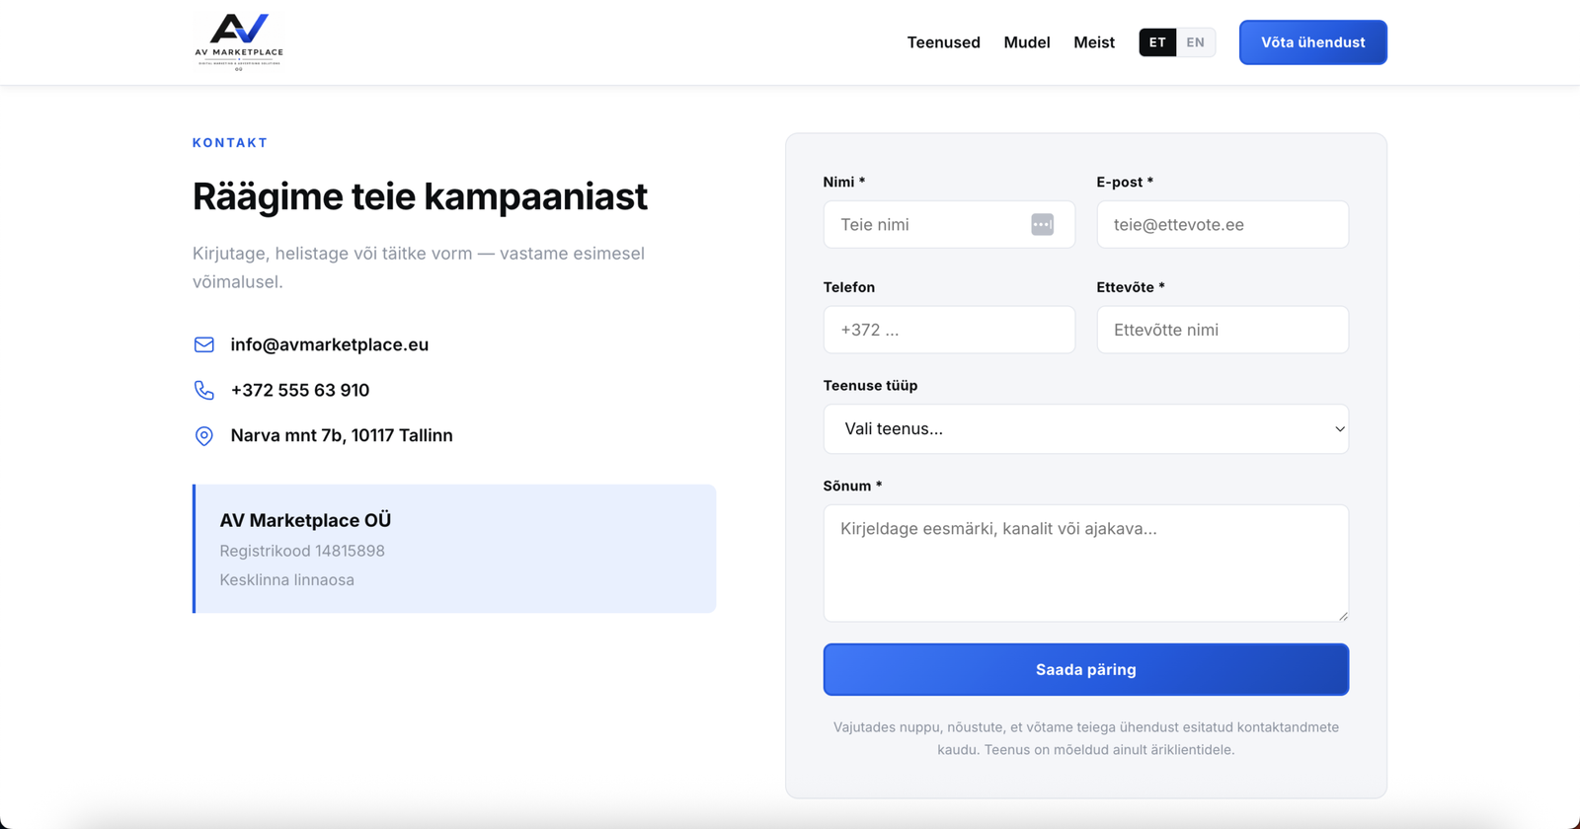Click the Narva mnt 7b address
The width and height of the screenshot is (1580, 829).
pyautogui.click(x=342, y=435)
